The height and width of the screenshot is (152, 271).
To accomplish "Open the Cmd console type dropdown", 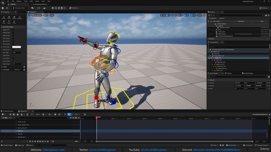I will coord(30,145).
